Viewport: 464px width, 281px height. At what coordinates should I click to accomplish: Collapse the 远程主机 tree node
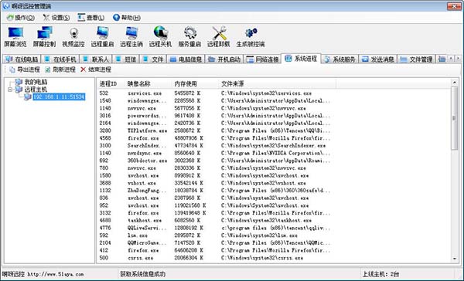10,90
